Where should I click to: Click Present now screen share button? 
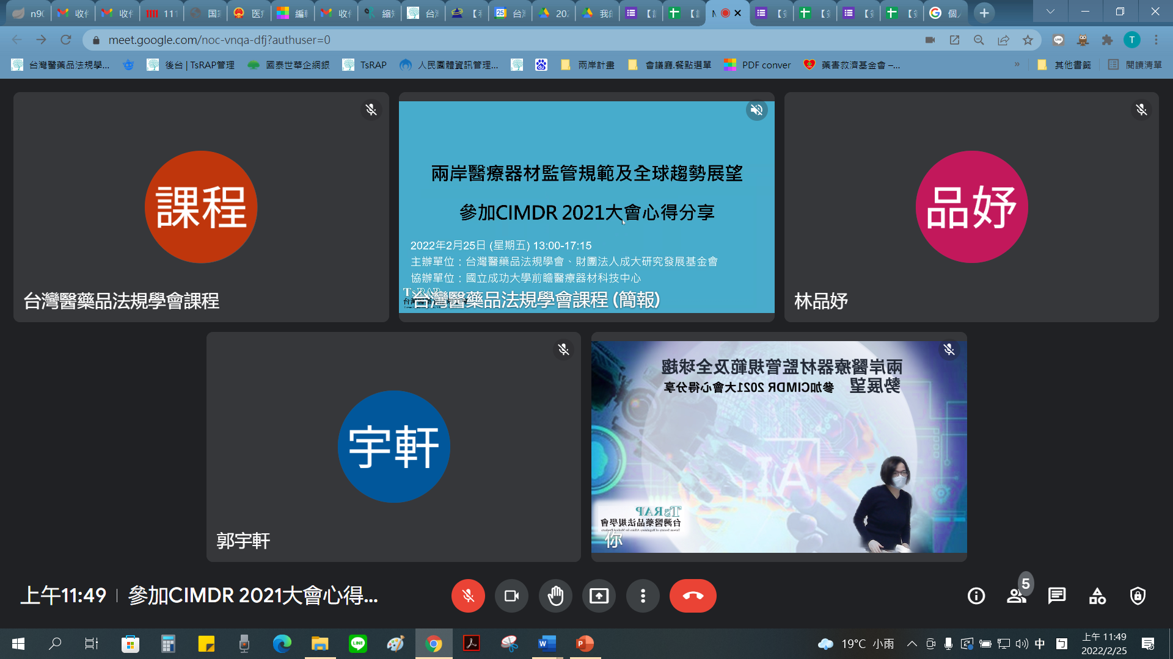coord(599,596)
